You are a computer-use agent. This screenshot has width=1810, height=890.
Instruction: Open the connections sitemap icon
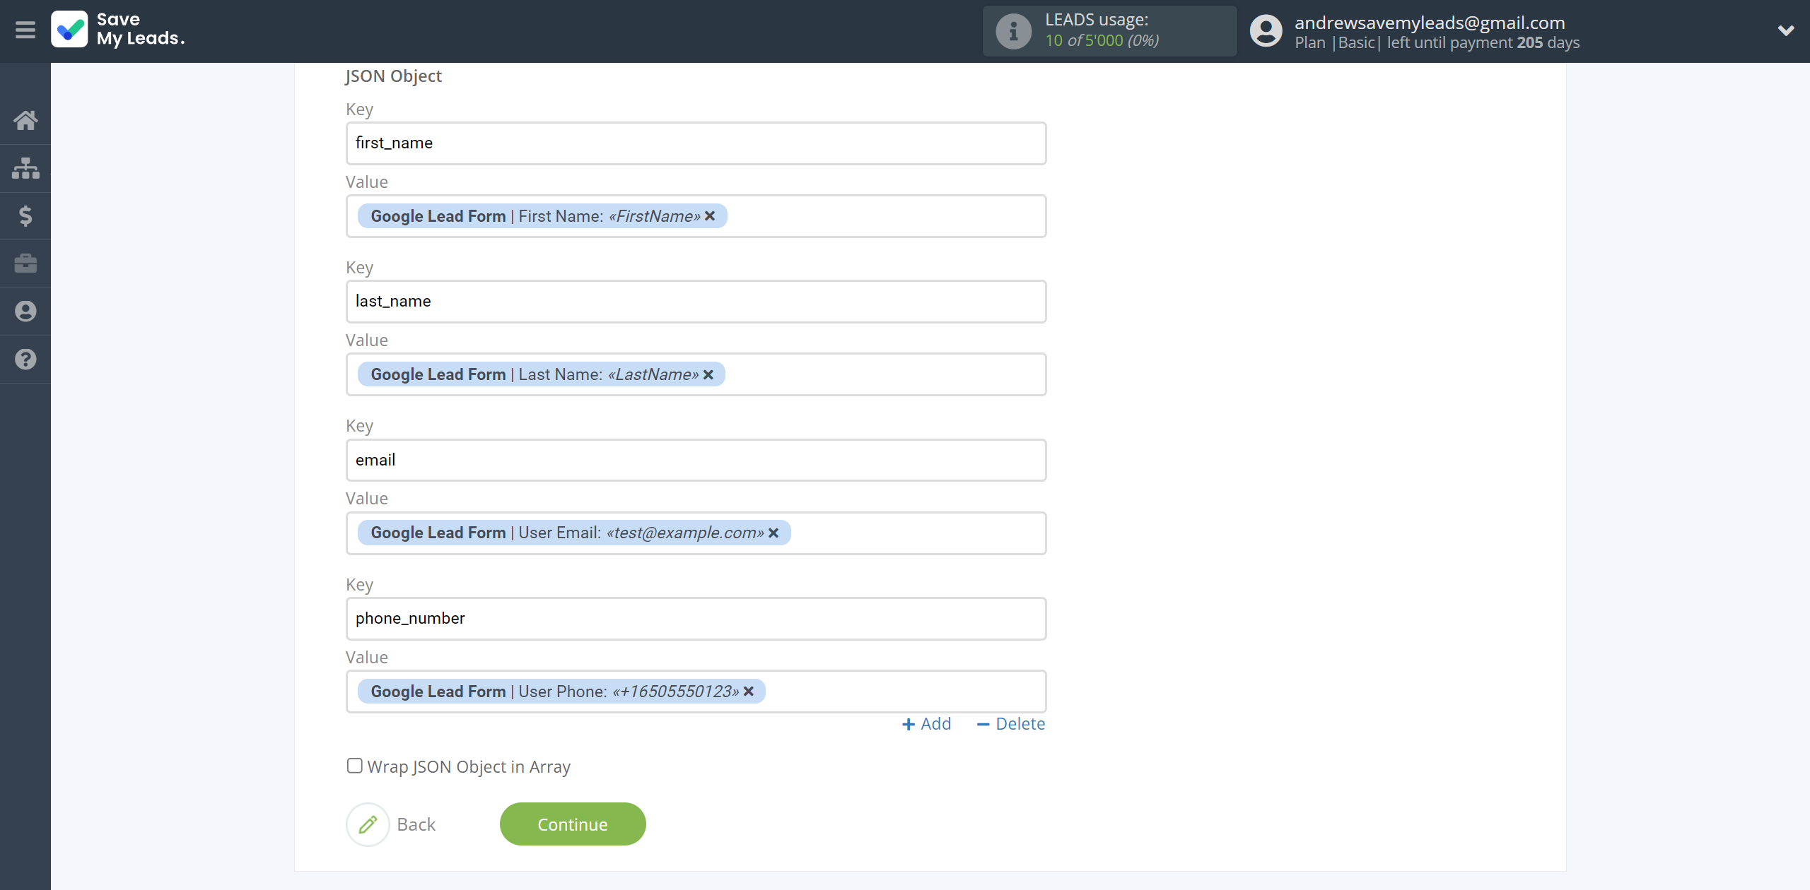pos(25,168)
